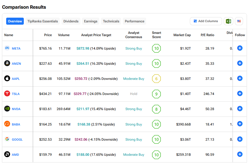Click NVDA's $211.97 price target
Viewport: 252px width, 165px height.
point(83,109)
